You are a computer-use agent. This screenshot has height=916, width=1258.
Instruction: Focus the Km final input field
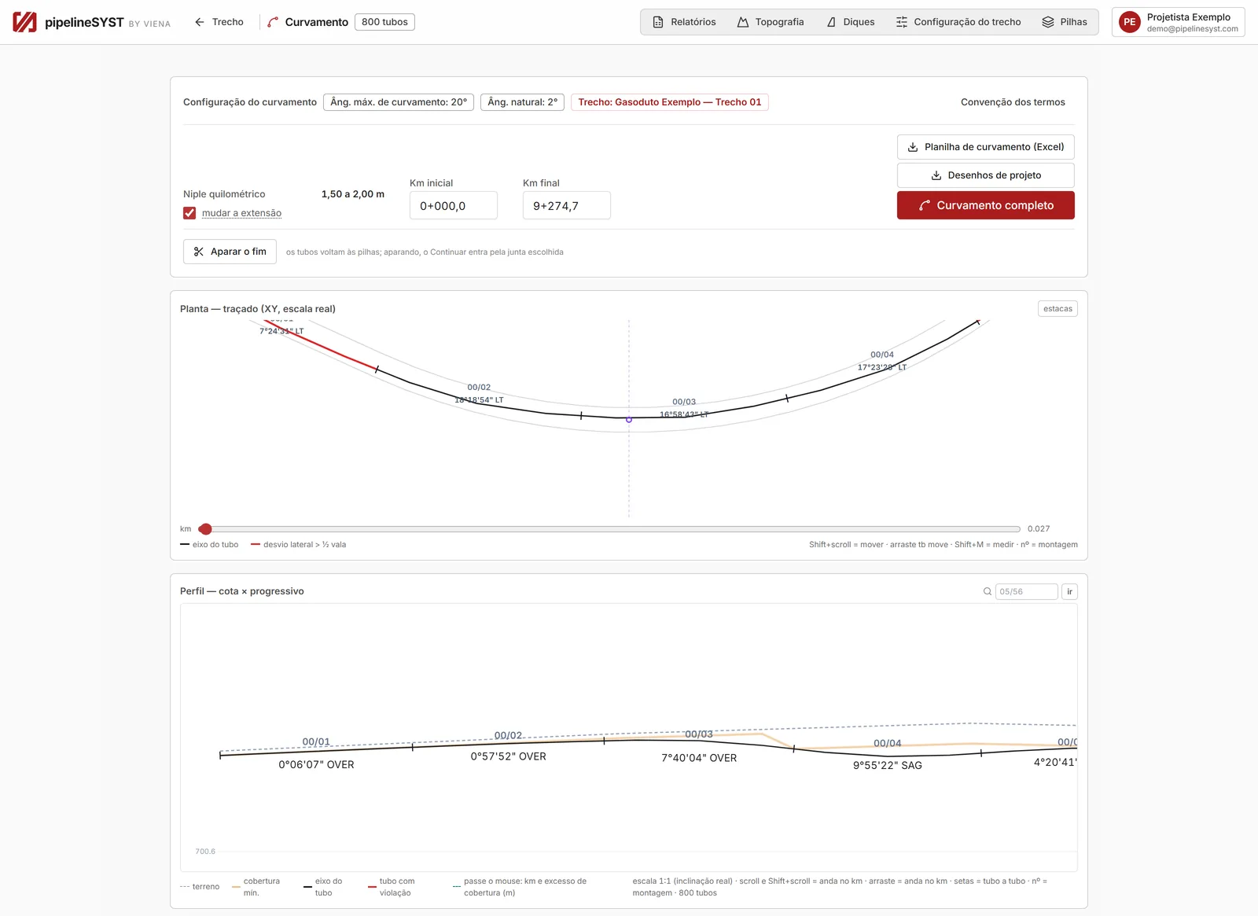pos(567,205)
